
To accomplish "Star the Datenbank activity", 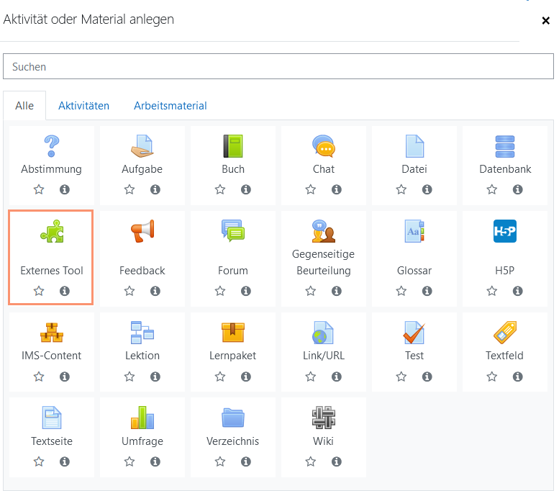I will pos(492,189).
